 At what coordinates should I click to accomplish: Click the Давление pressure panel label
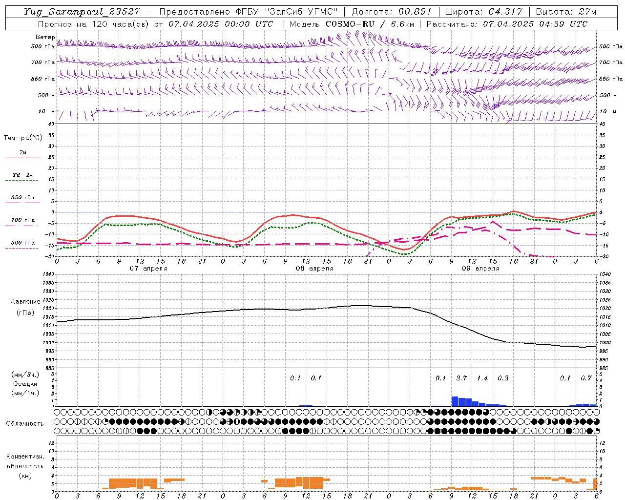coord(25,302)
